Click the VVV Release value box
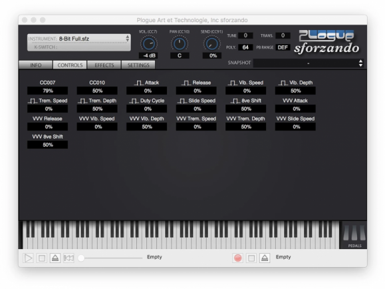The height and width of the screenshot is (289, 385). [x=47, y=127]
